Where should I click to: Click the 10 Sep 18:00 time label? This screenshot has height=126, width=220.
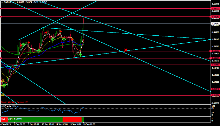(48, 124)
